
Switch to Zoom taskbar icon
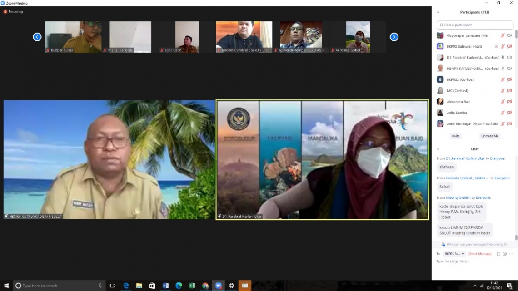click(219, 286)
